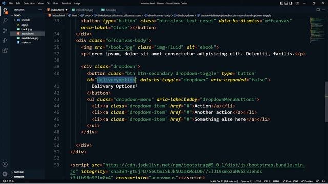The height and width of the screenshot is (184, 328).
Task: Click line number 44 in gutter
Action: point(56,106)
